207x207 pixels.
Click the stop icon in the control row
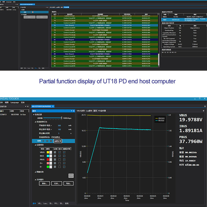coord(51,141)
